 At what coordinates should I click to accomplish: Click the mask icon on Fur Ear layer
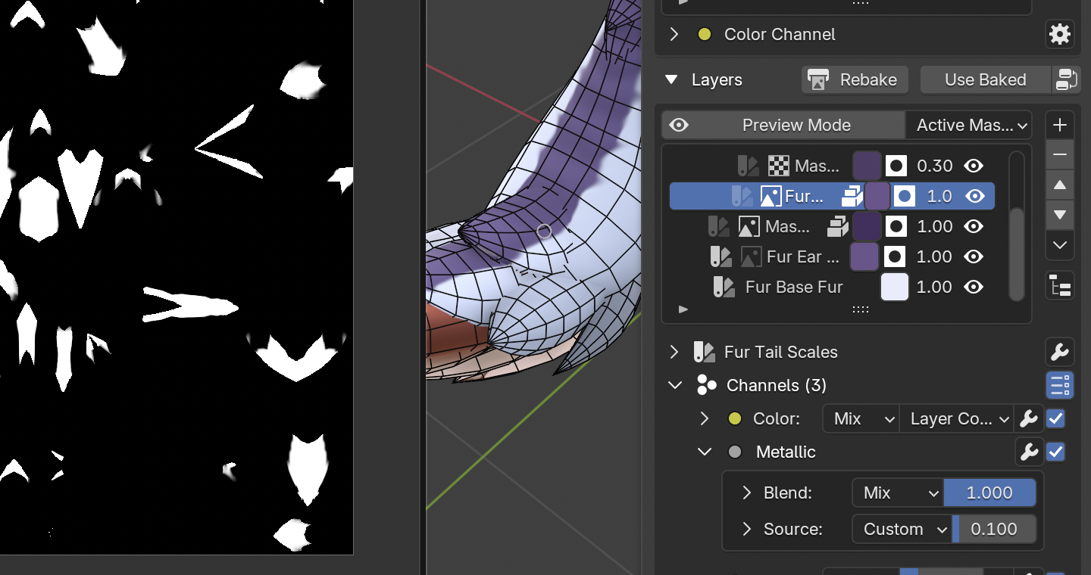pyautogui.click(x=896, y=256)
